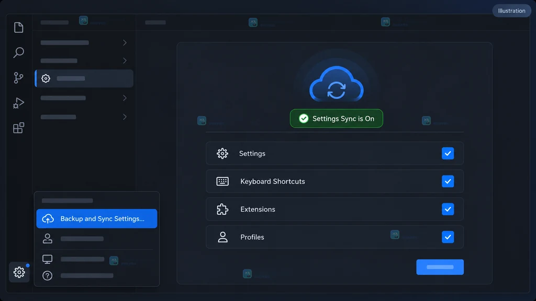Click the keyboard icon beside Keyboard Shortcuts
Viewport: 536px width, 301px height.
pyautogui.click(x=222, y=181)
